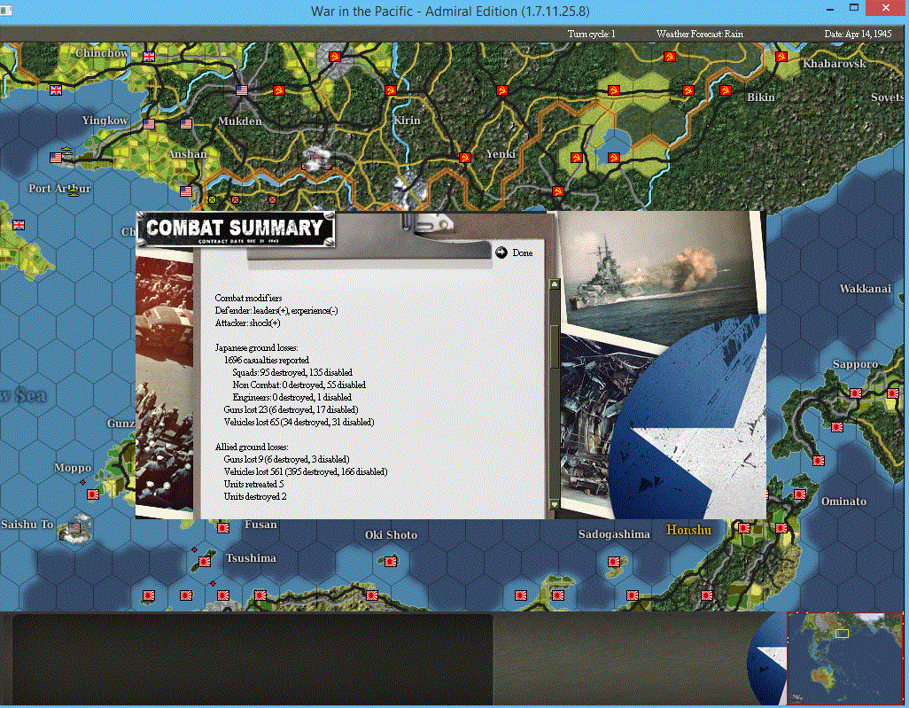The width and height of the screenshot is (909, 708).
Task: Maximize the War in the Pacific window
Action: [854, 8]
